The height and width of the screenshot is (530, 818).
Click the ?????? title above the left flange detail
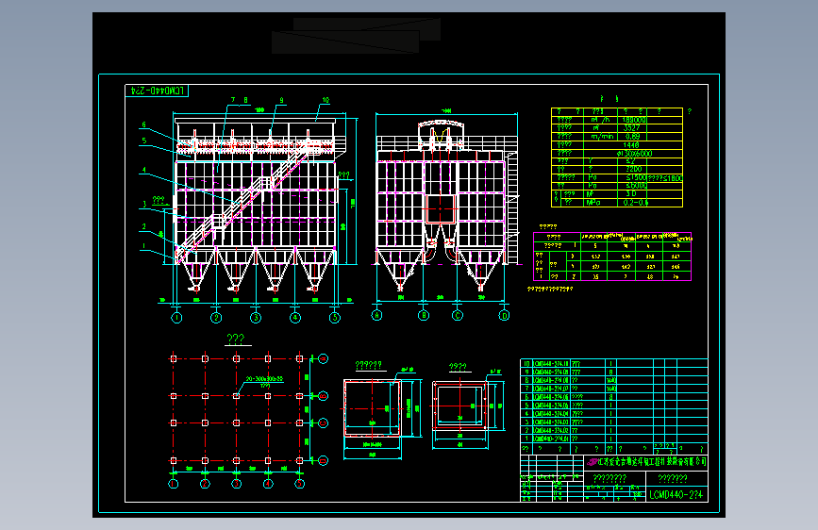click(x=369, y=365)
